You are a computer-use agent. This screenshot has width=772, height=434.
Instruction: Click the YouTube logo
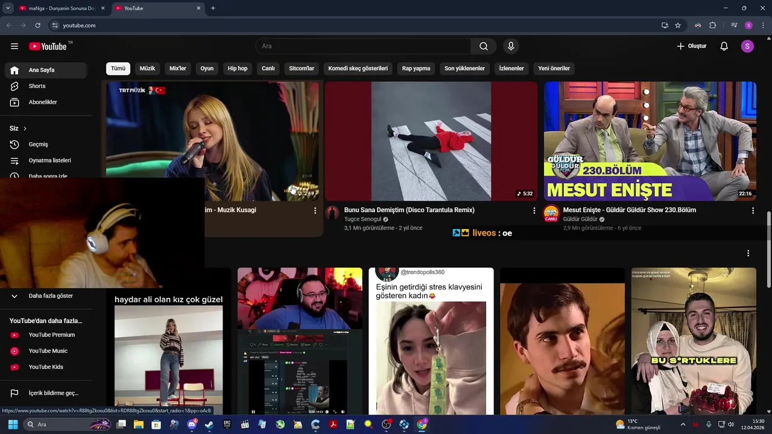[48, 46]
